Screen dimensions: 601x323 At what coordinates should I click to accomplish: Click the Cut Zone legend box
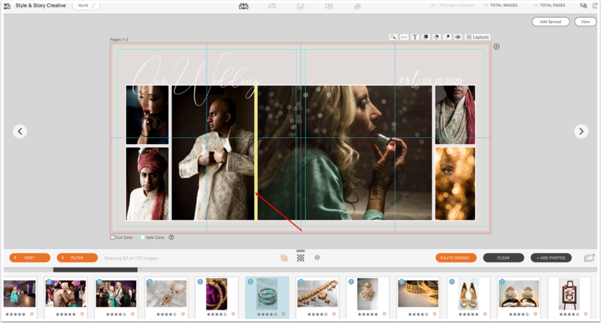[112, 237]
